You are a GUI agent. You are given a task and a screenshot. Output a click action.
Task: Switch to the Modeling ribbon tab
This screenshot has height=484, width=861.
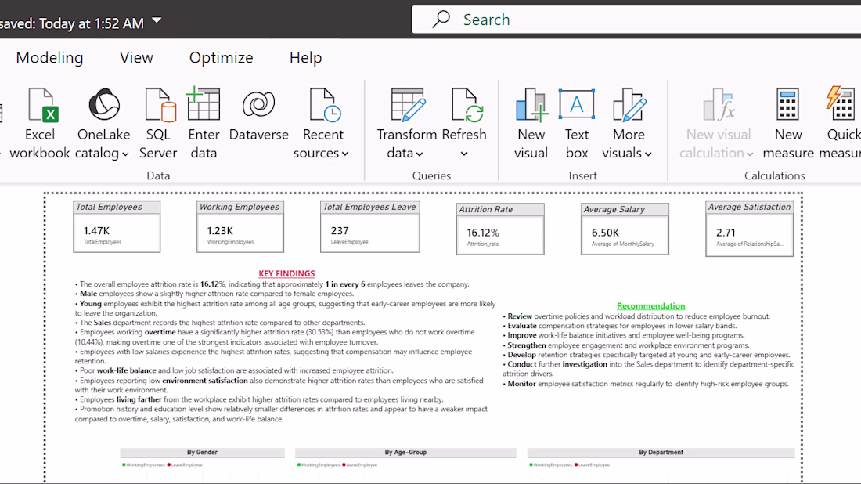point(49,58)
